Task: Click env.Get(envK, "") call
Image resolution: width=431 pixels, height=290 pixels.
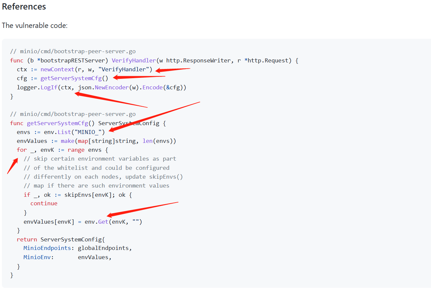Action: tap(113, 222)
